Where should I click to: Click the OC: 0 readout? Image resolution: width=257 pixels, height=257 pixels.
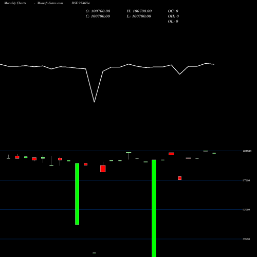[x=173, y=11]
